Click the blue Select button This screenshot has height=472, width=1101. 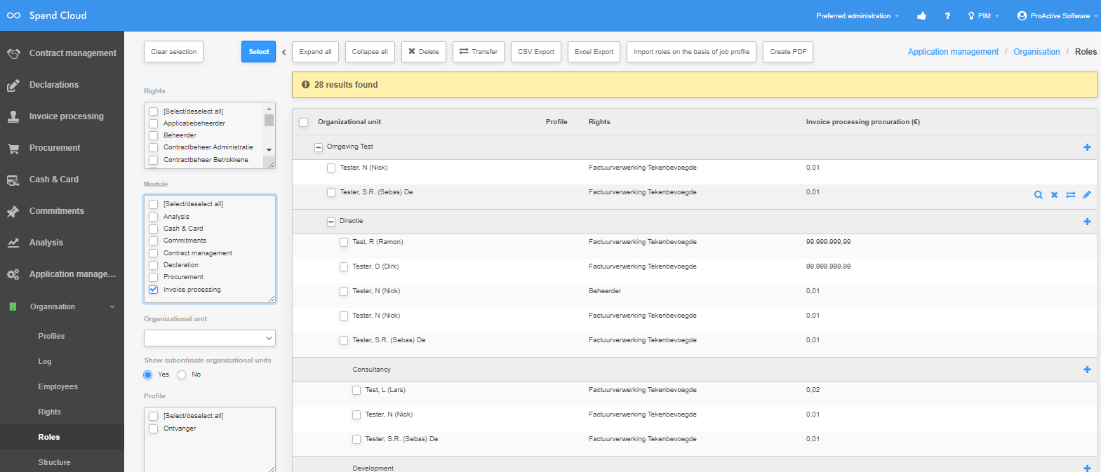[x=259, y=52]
